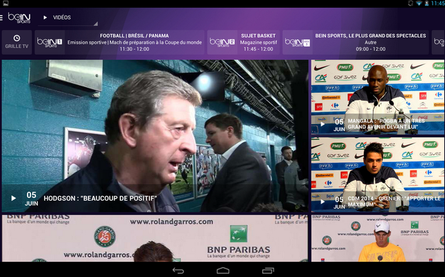The height and width of the screenshot is (277, 445).
Task: Select the beIN Sports 1 channel logo
Action: [x=50, y=42]
